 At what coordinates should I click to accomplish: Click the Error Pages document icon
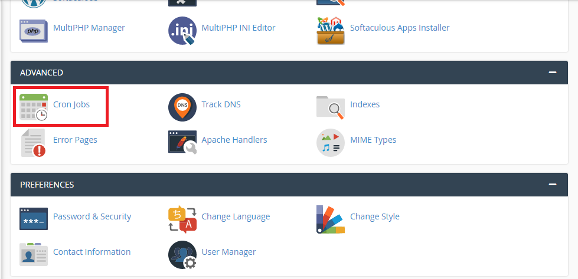click(33, 143)
